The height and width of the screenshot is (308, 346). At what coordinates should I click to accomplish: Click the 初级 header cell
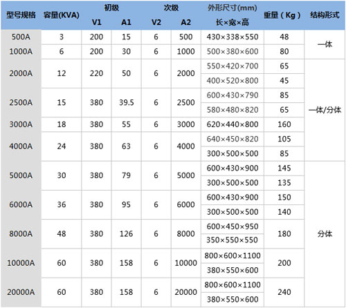coord(111,8)
